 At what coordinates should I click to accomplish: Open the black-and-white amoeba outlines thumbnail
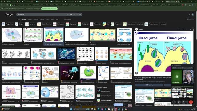[x=15, y=54]
